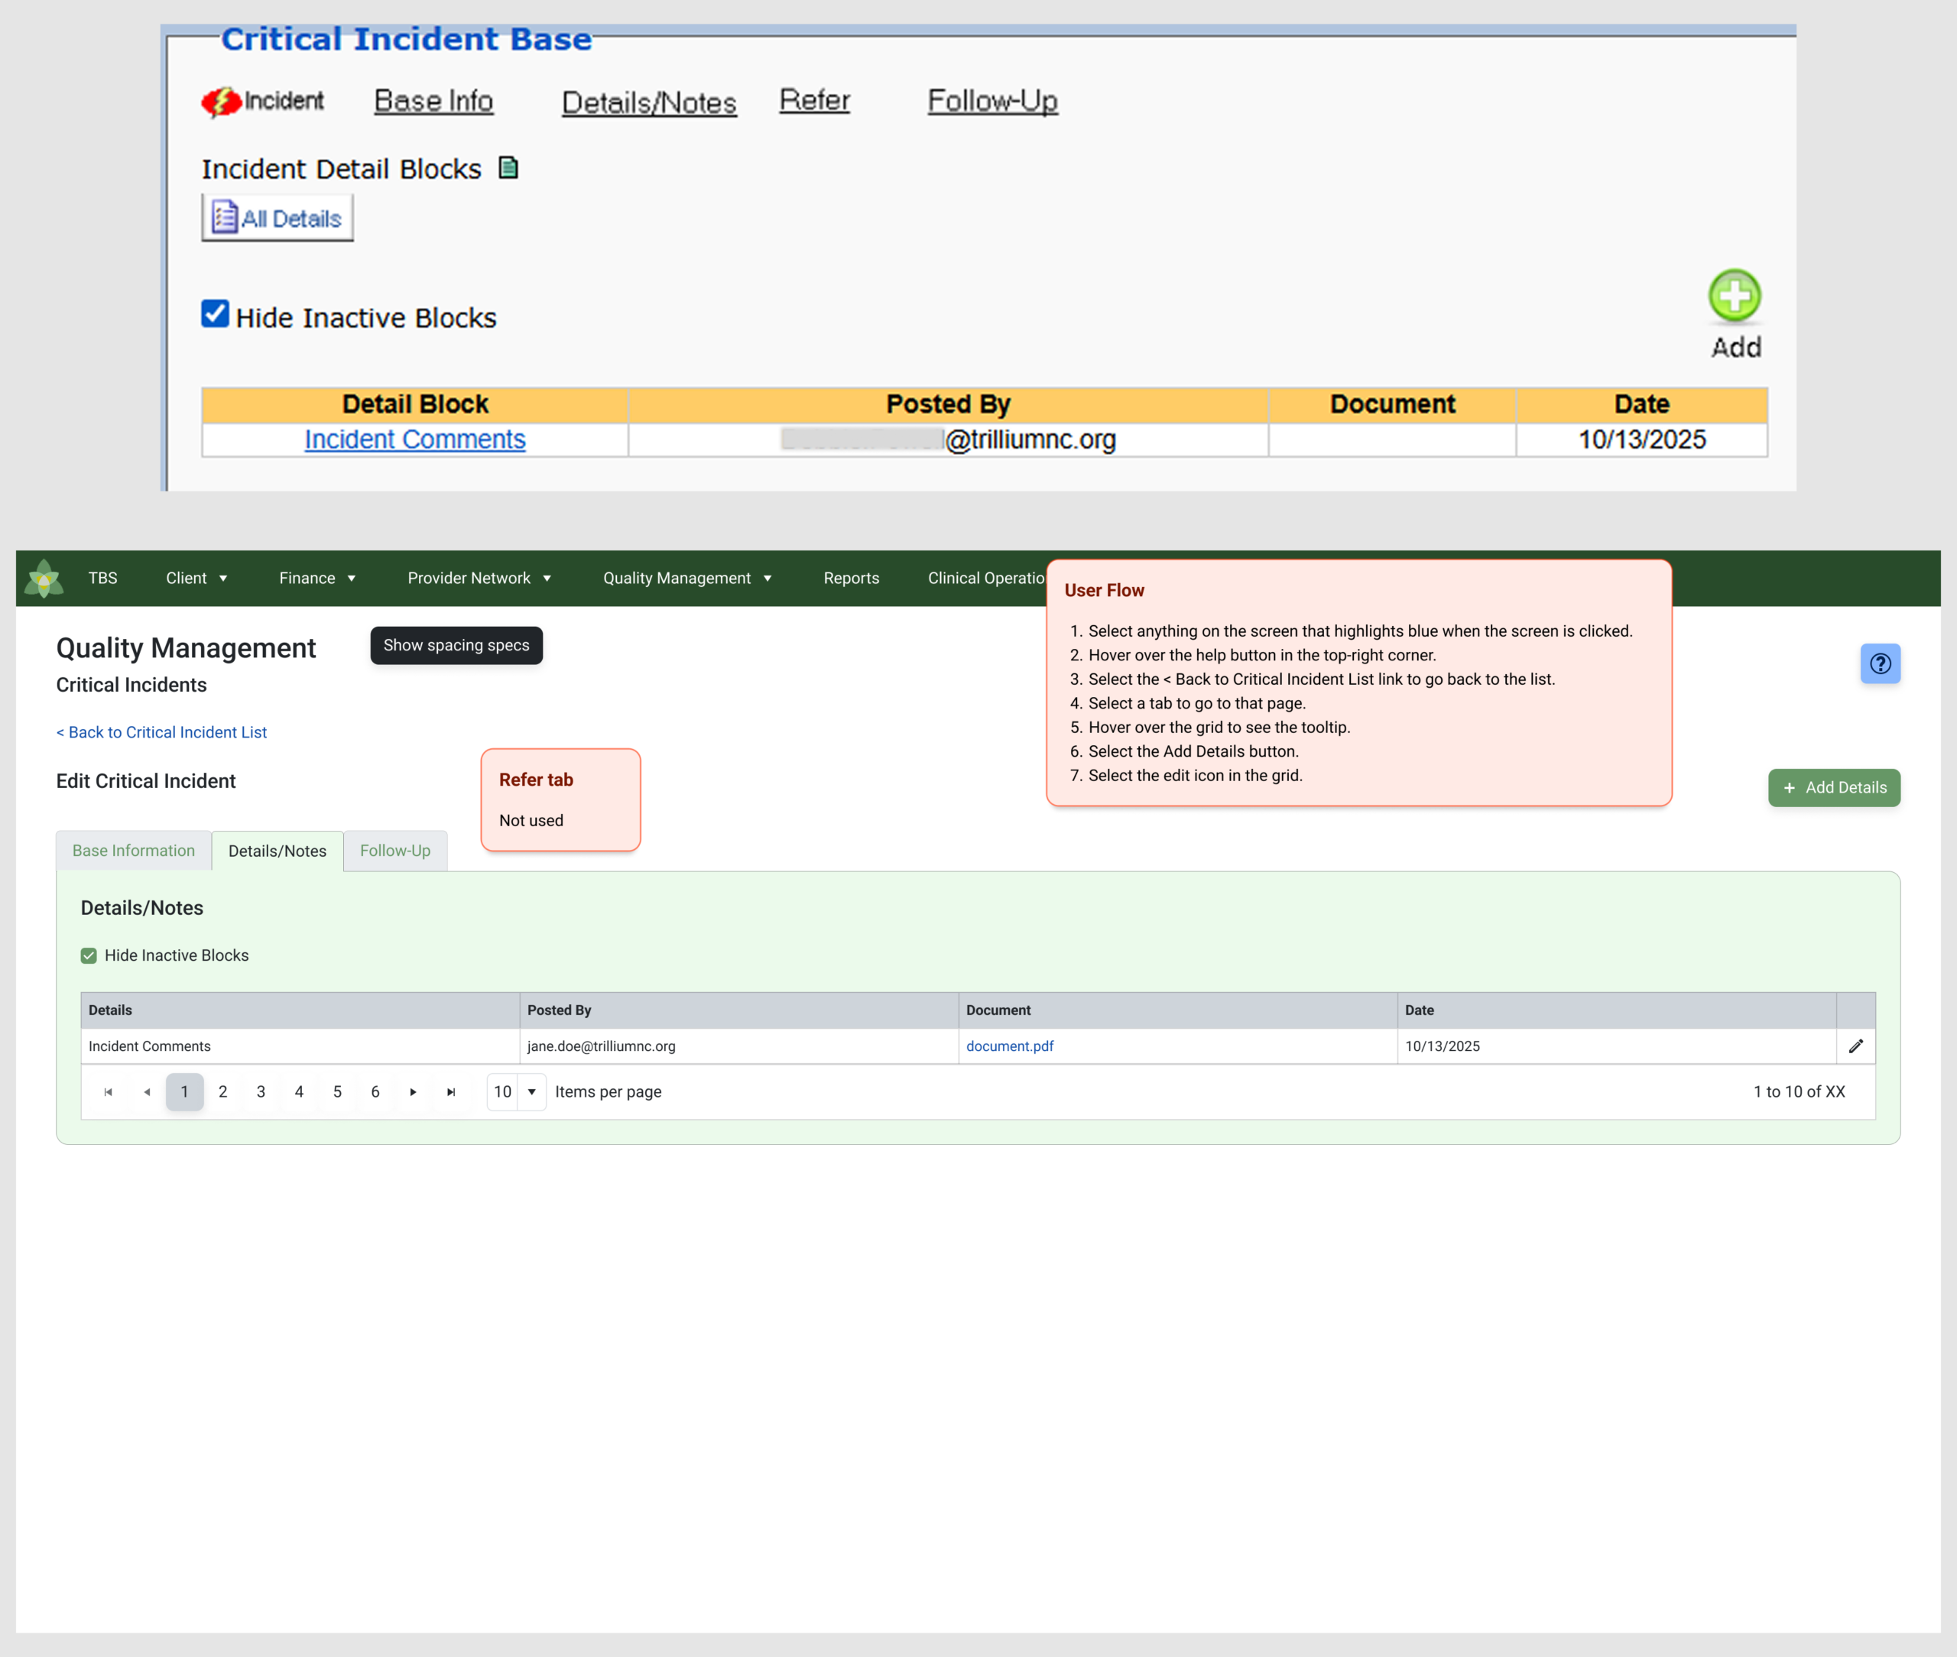Open the document.pdf link
The image size is (1957, 1657).
1009,1046
